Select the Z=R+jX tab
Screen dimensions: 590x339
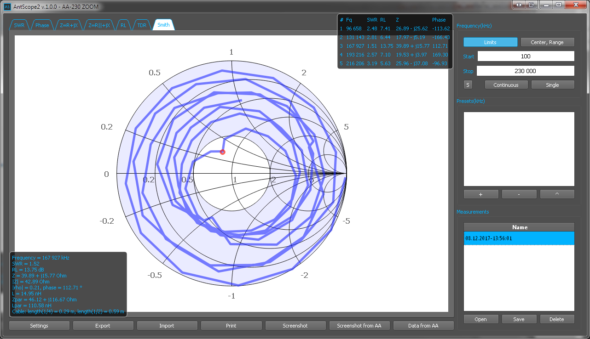tap(69, 25)
